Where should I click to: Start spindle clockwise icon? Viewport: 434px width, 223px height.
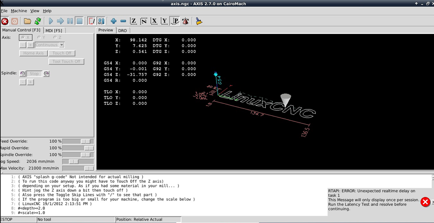click(46, 74)
